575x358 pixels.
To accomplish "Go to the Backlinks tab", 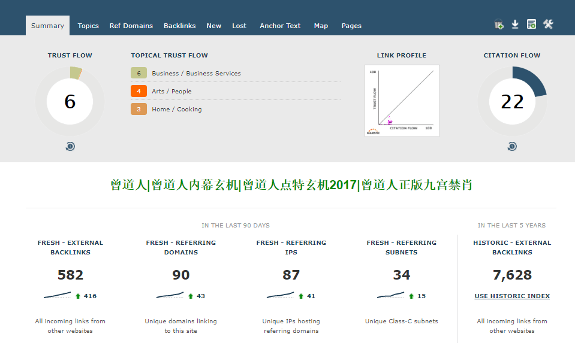I will pos(179,26).
